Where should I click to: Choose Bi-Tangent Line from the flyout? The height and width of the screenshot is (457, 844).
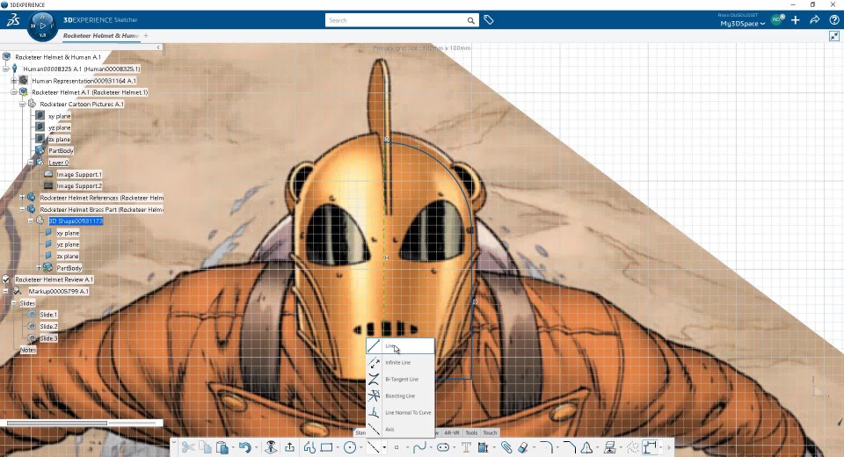[x=400, y=380]
